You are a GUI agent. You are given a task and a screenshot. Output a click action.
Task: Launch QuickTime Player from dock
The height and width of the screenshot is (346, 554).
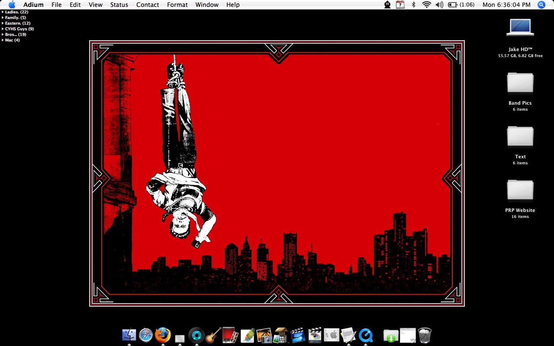[x=366, y=335]
